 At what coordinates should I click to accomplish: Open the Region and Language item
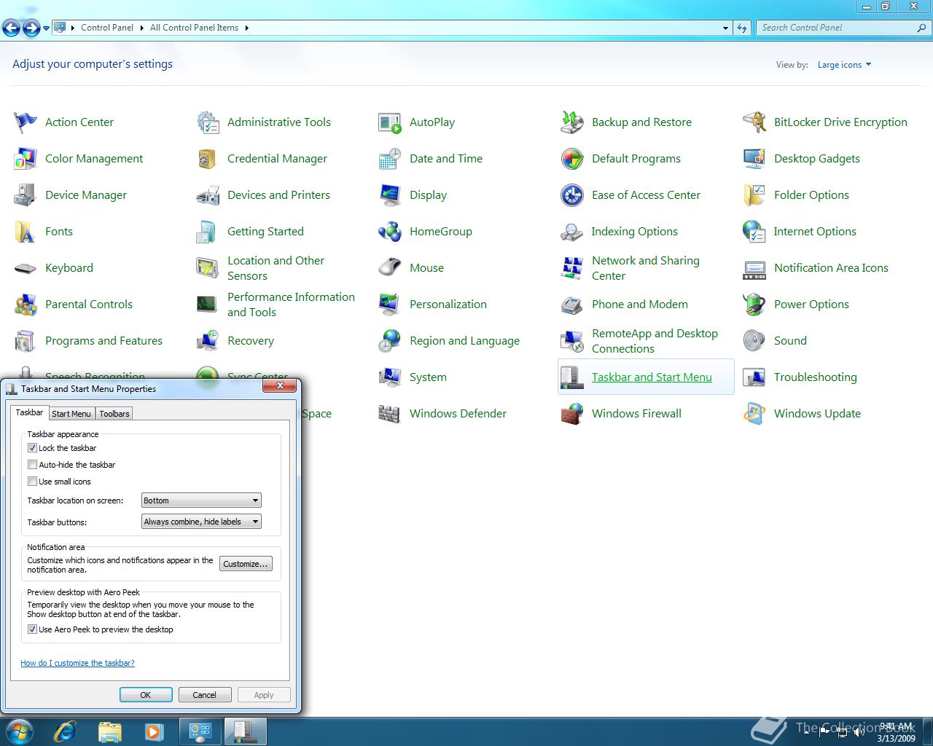pos(449,341)
